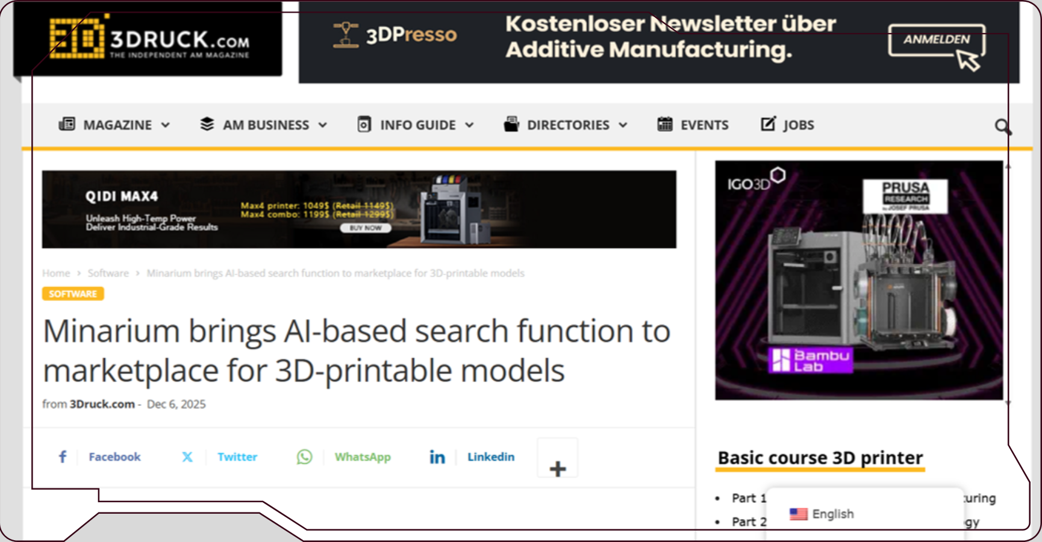Screen dimensions: 1042x542
Task: Click the LinkedIn share icon
Action: (437, 457)
